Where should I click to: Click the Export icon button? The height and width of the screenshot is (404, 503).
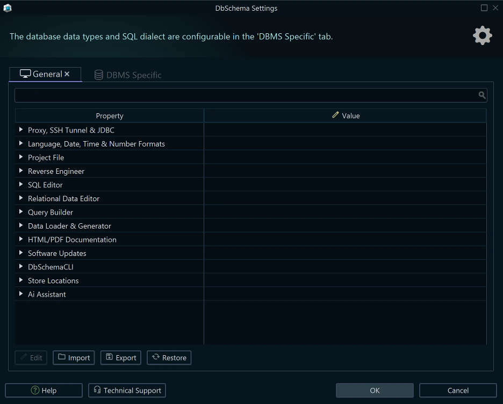pyautogui.click(x=109, y=357)
